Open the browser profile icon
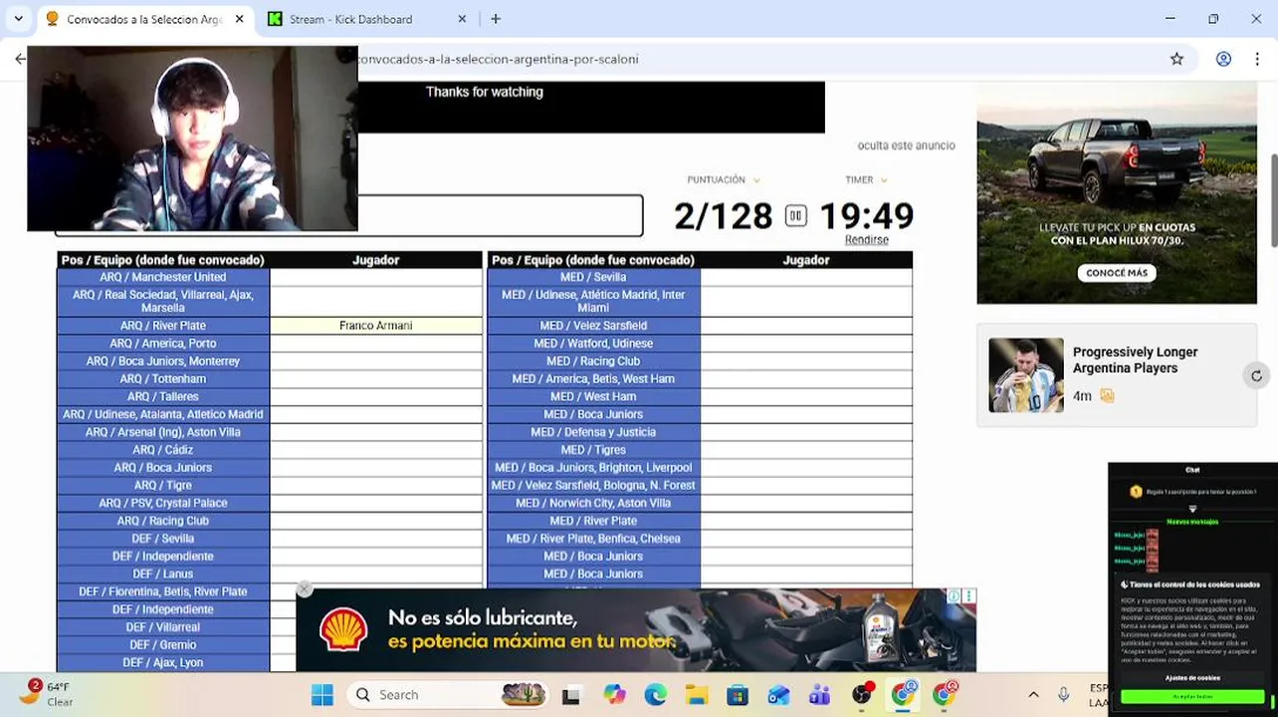This screenshot has width=1278, height=717. pyautogui.click(x=1223, y=59)
